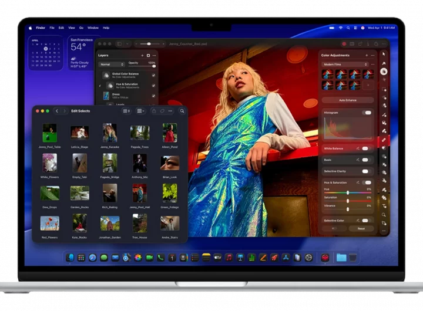The height and width of the screenshot is (311, 423).
Task: Open the File menu in the menu bar
Action: [x=52, y=28]
